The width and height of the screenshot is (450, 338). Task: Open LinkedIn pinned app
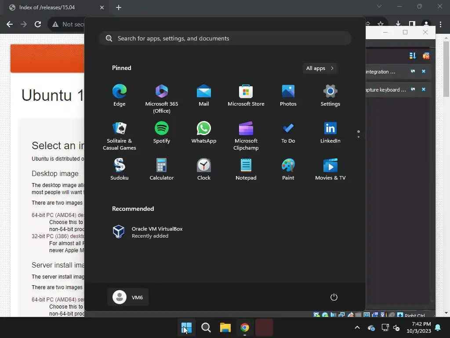point(330,132)
